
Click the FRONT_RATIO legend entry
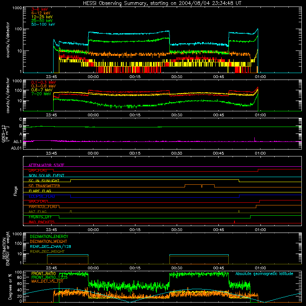44,273
